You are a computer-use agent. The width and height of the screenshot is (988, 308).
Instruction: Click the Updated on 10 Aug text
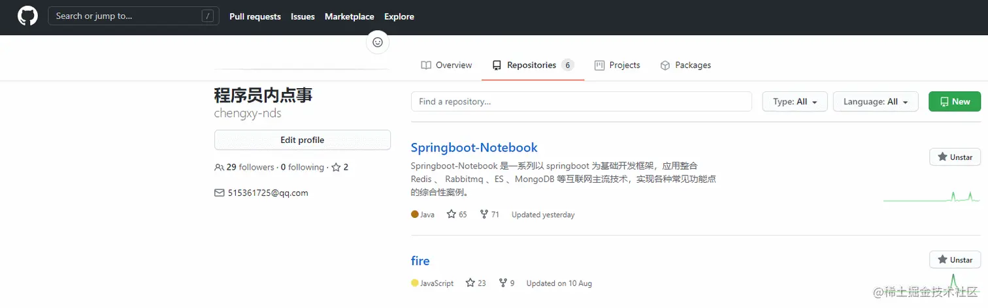[x=559, y=283]
